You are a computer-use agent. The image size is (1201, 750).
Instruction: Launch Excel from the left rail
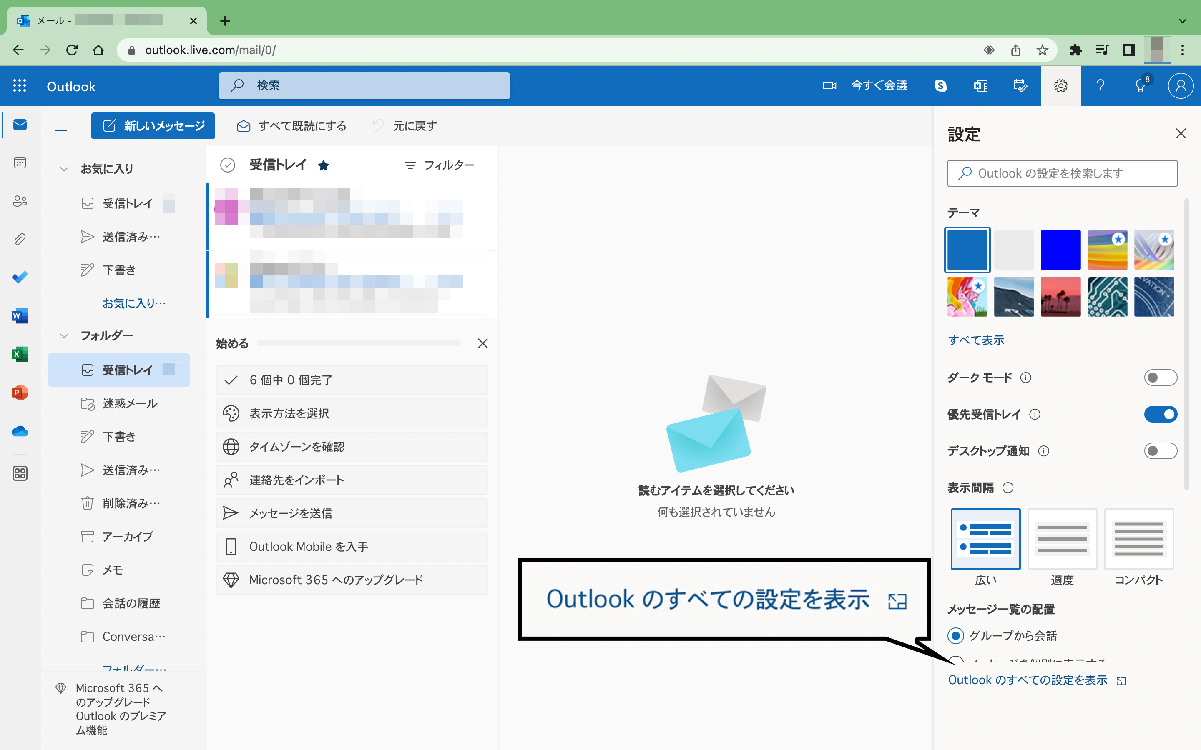(20, 354)
